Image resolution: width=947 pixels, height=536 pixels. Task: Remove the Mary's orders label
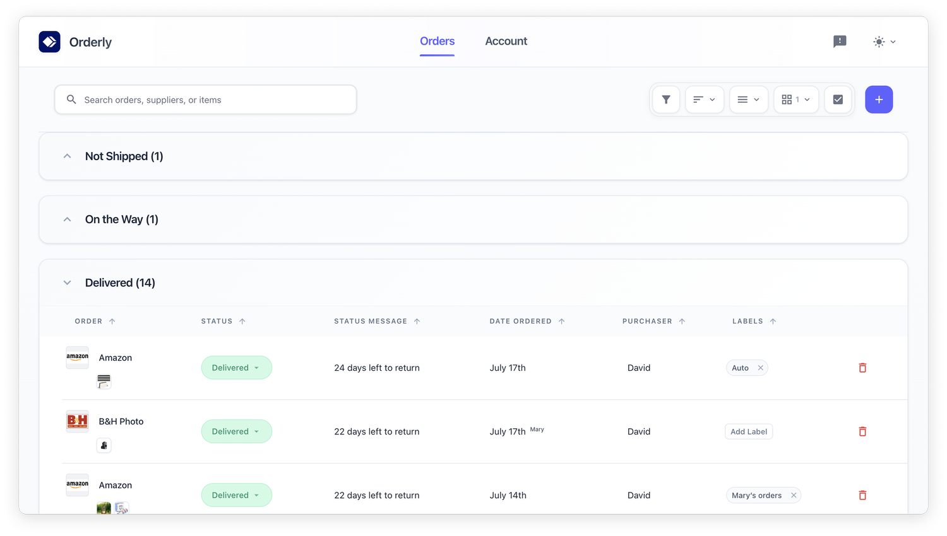pyautogui.click(x=794, y=495)
